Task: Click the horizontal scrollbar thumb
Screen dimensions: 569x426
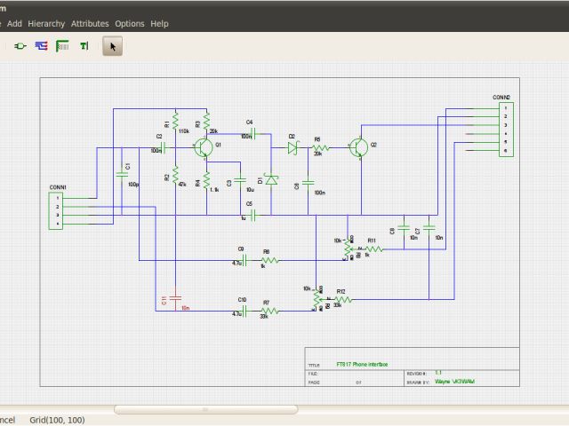Action: (x=206, y=410)
